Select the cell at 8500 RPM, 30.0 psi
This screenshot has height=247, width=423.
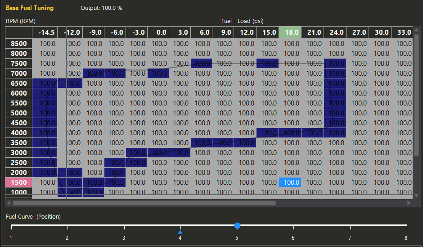tap(380, 44)
